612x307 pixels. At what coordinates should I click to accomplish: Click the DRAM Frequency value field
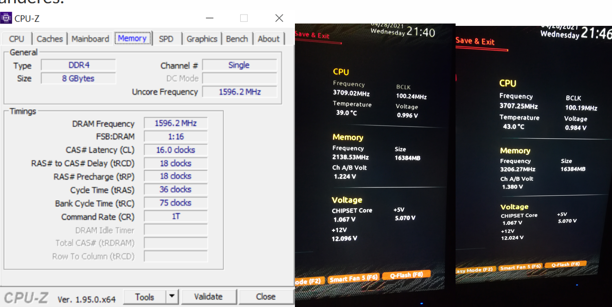click(175, 123)
